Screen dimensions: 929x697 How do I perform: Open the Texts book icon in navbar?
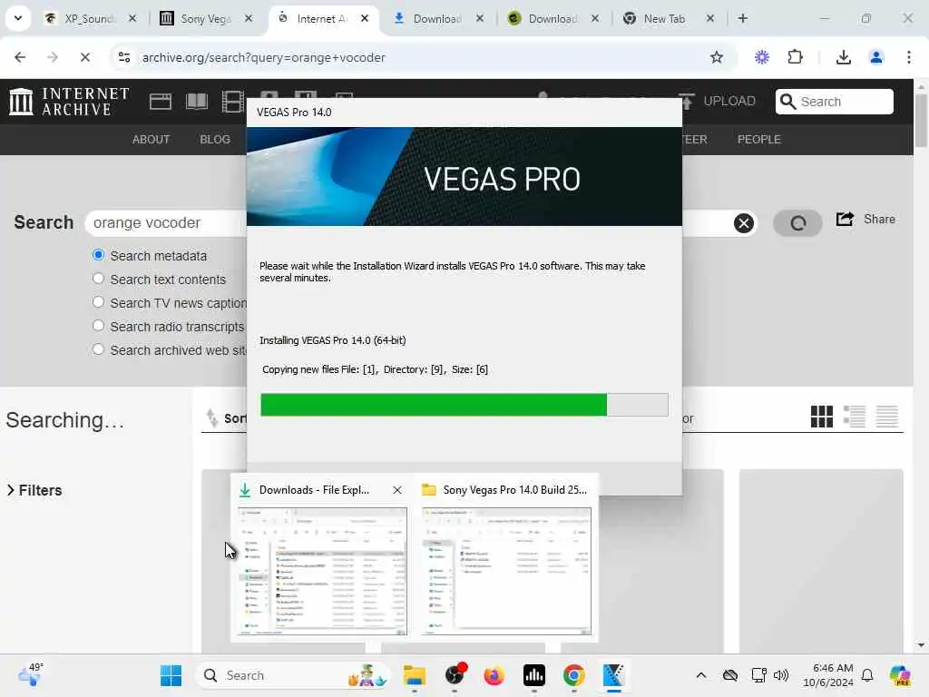tap(197, 102)
